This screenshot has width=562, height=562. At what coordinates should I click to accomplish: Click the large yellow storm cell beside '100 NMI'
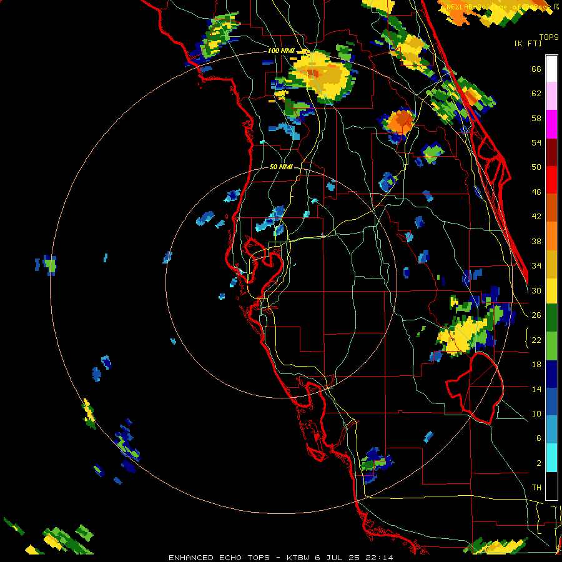tap(320, 76)
